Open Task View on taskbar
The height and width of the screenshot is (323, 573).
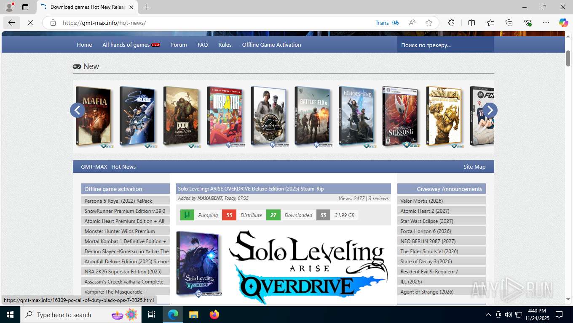coord(152,315)
